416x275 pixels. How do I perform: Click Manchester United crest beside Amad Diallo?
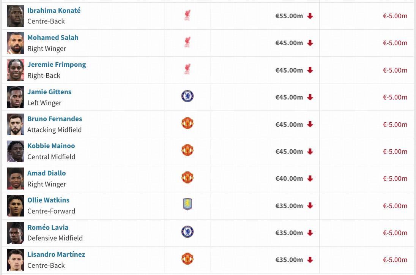pyautogui.click(x=188, y=178)
